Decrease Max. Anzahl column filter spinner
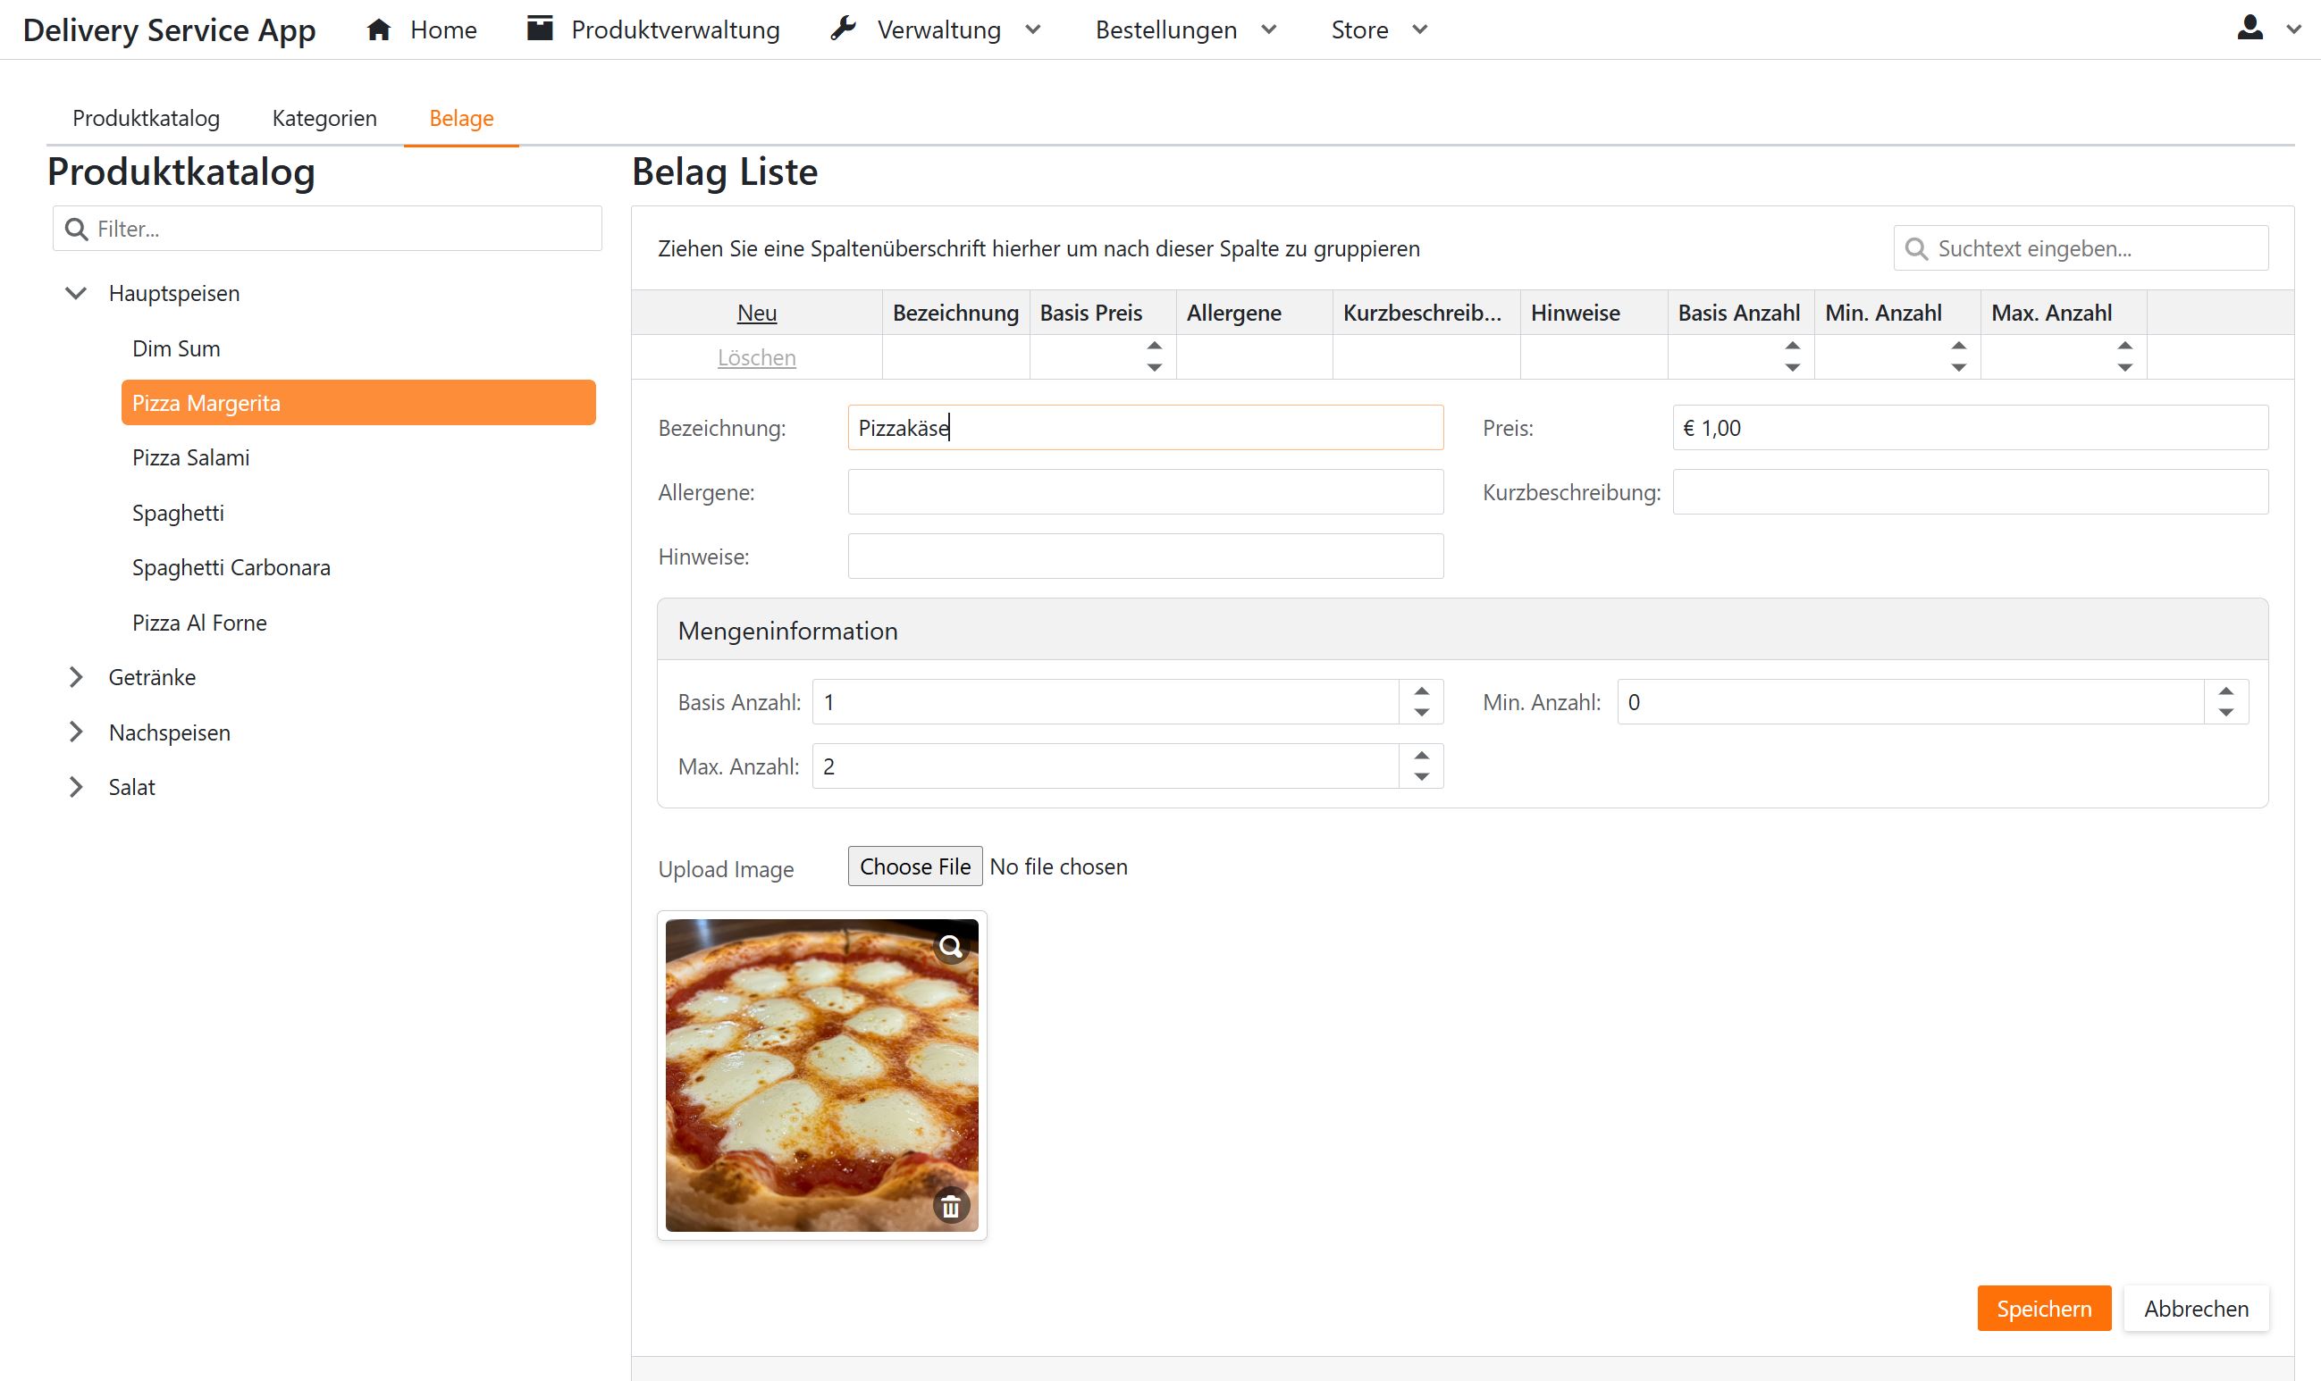Screen dimensions: 2321x1381 click(2124, 368)
